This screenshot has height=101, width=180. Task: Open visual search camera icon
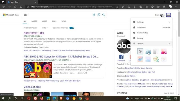tap(99, 15)
